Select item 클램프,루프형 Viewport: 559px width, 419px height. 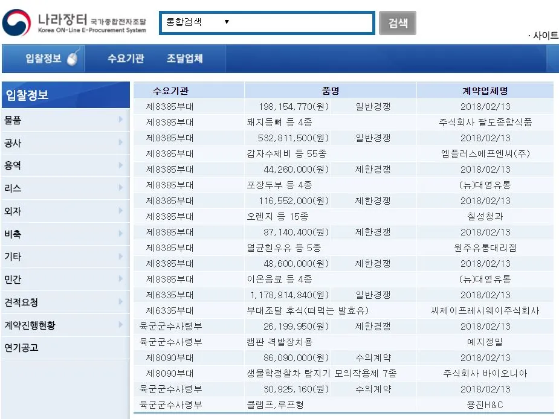pos(275,405)
